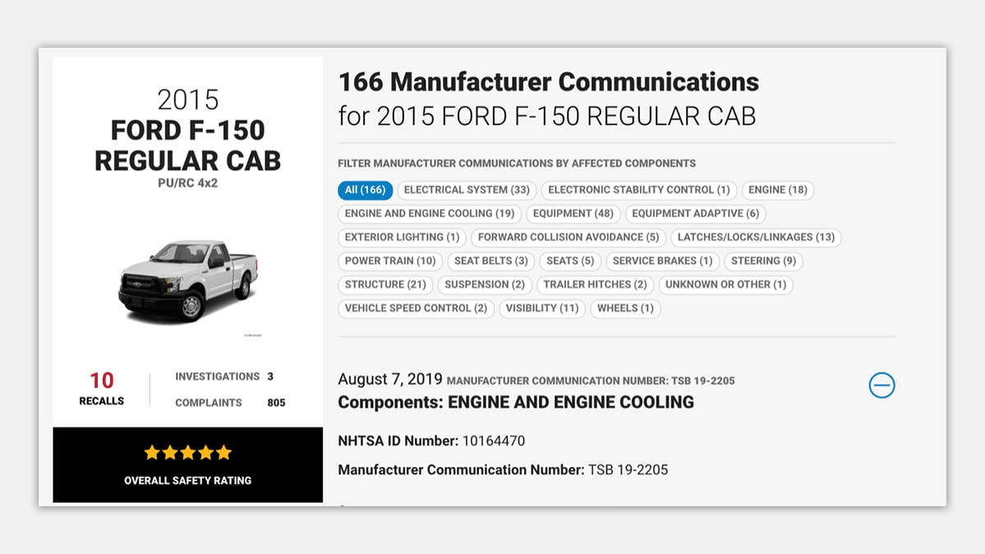Select the Equipment (48) filter chip
The image size is (985, 554).
point(573,214)
